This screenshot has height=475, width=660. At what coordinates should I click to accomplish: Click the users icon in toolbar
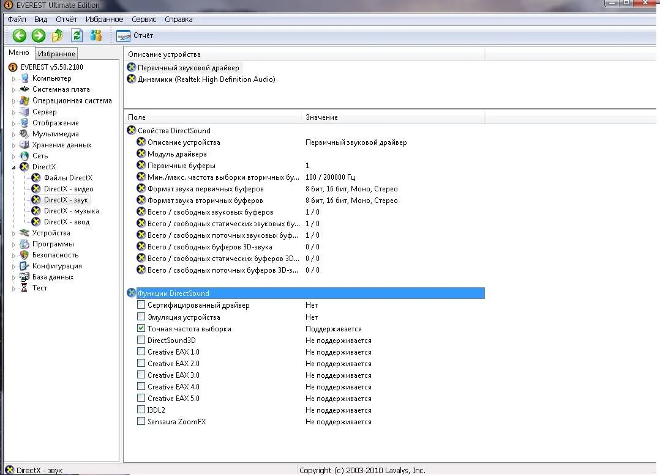pos(96,35)
